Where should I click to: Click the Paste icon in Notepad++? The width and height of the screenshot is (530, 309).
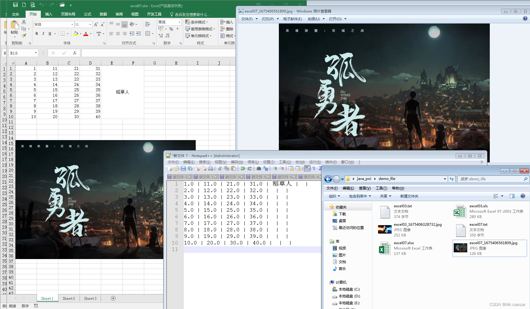tap(234, 169)
